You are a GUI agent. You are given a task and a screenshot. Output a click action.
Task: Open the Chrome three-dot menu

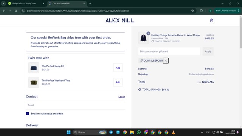pos(239,11)
